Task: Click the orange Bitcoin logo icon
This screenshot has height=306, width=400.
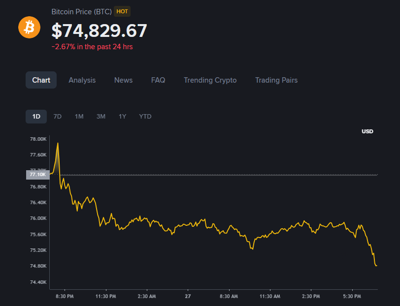Action: [x=30, y=27]
